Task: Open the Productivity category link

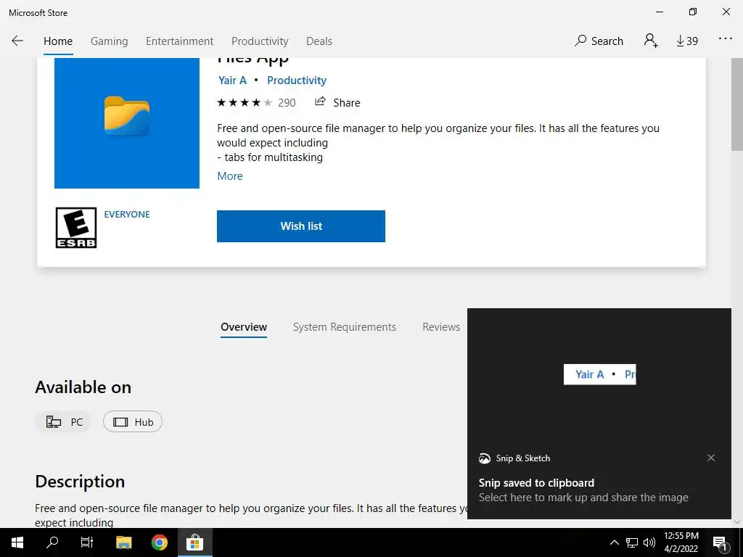Action: 297,81
